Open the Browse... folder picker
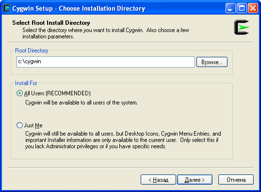 point(212,62)
